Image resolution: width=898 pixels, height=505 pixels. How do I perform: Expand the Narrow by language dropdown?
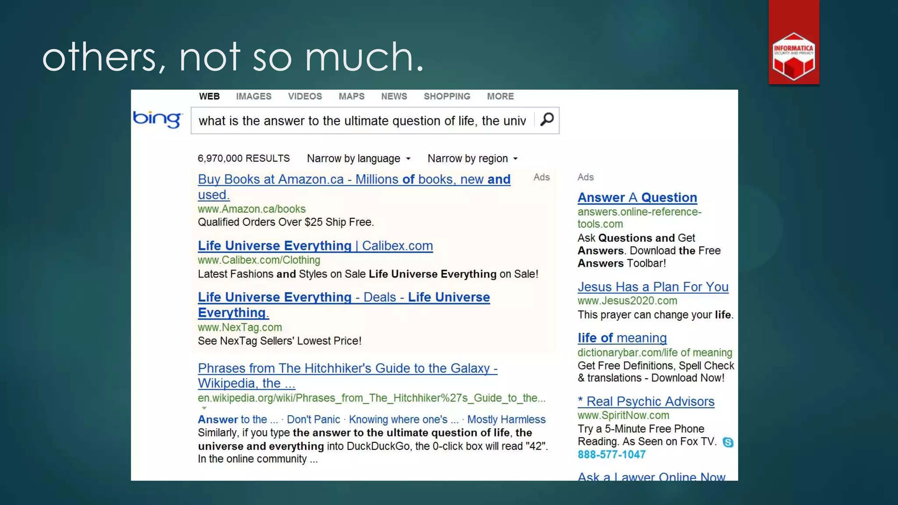(x=359, y=159)
